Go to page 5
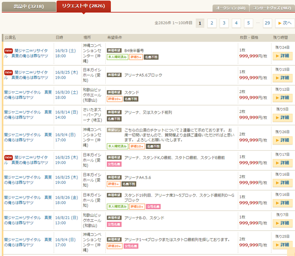This screenshot has width=295, height=256. point(249,23)
